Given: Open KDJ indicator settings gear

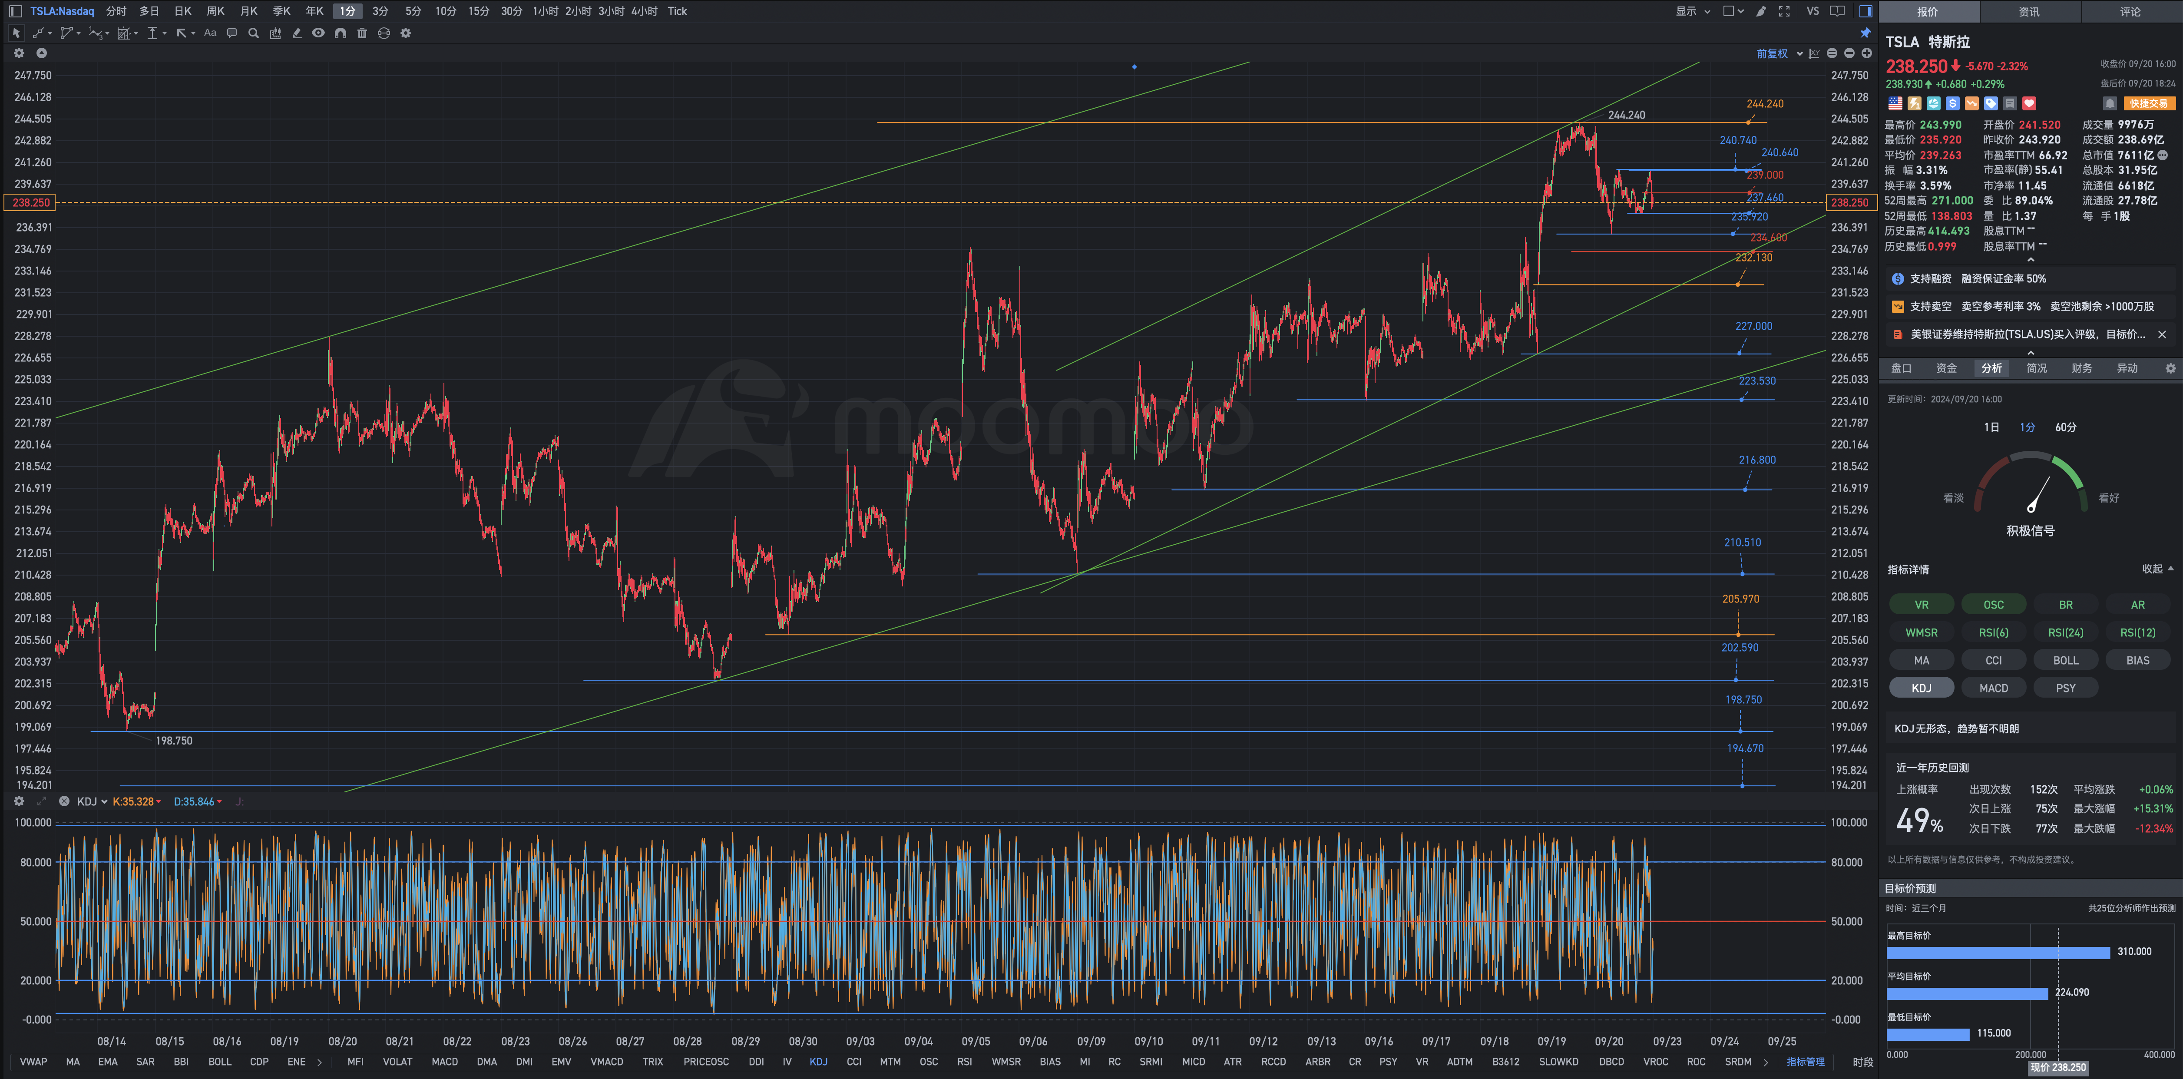Looking at the screenshot, I should point(19,801).
